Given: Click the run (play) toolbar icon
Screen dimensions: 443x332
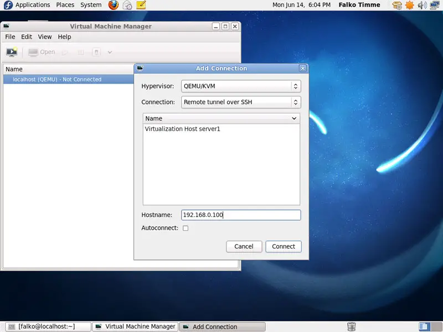Looking at the screenshot, I should pos(65,52).
